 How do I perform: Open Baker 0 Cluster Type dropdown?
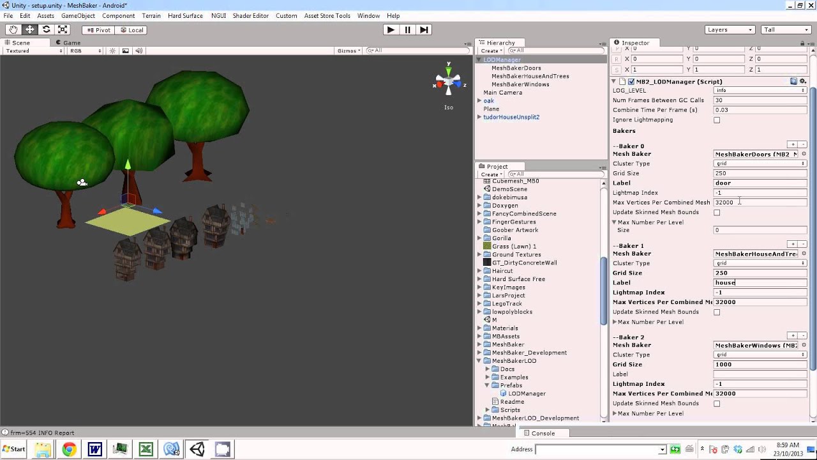coord(760,164)
